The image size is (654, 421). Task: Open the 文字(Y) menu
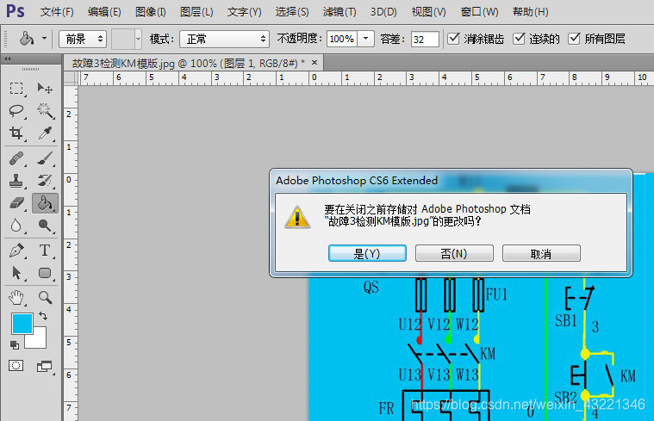244,12
